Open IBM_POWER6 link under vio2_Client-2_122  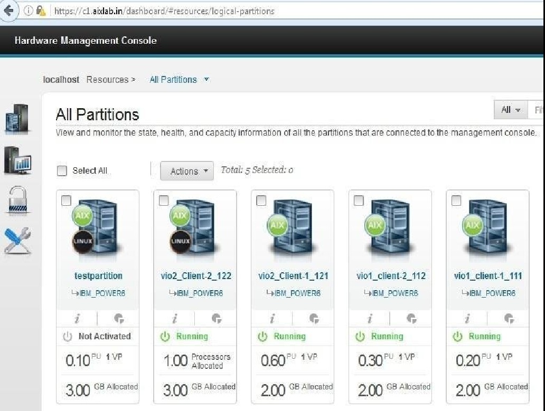[x=200, y=293]
